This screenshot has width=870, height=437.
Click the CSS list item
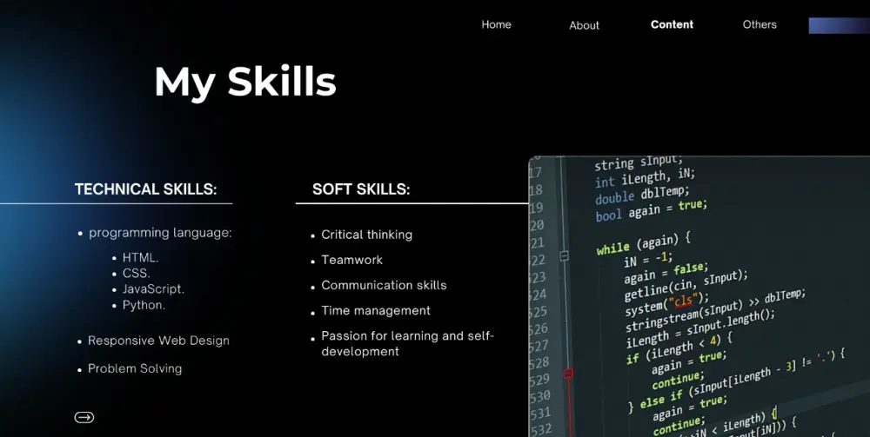[137, 274]
